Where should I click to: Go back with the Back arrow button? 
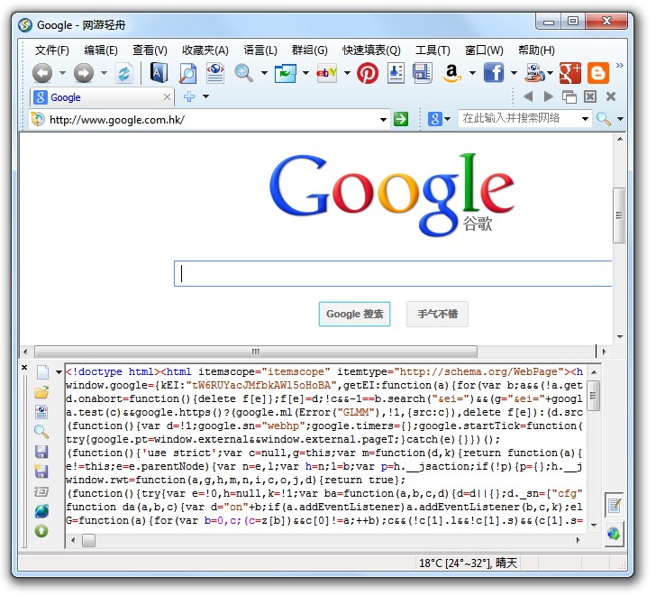click(42, 73)
